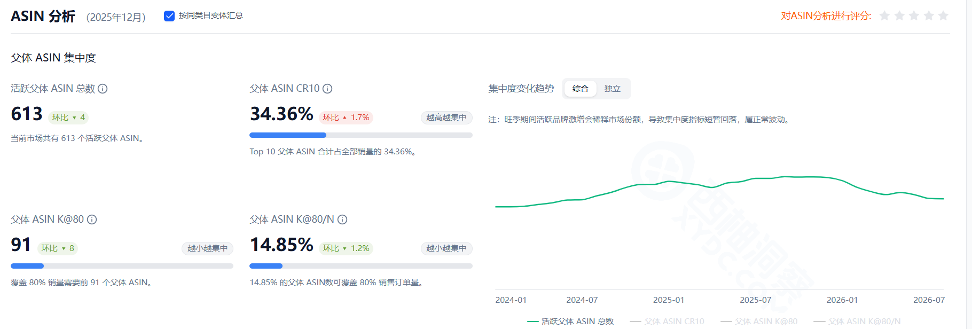
Task: Show 父体 ASIN K@80/N legend series
Action: pyautogui.click(x=857, y=321)
